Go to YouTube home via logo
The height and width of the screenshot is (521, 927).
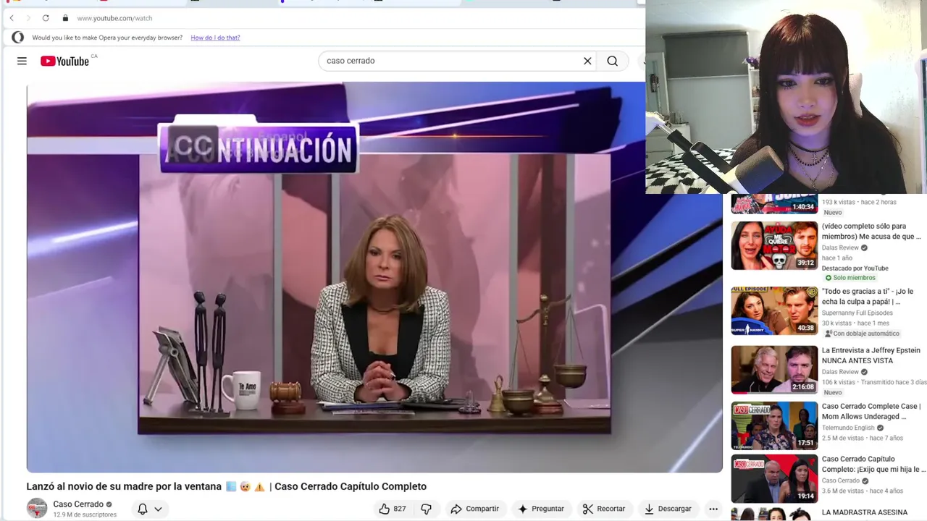65,61
